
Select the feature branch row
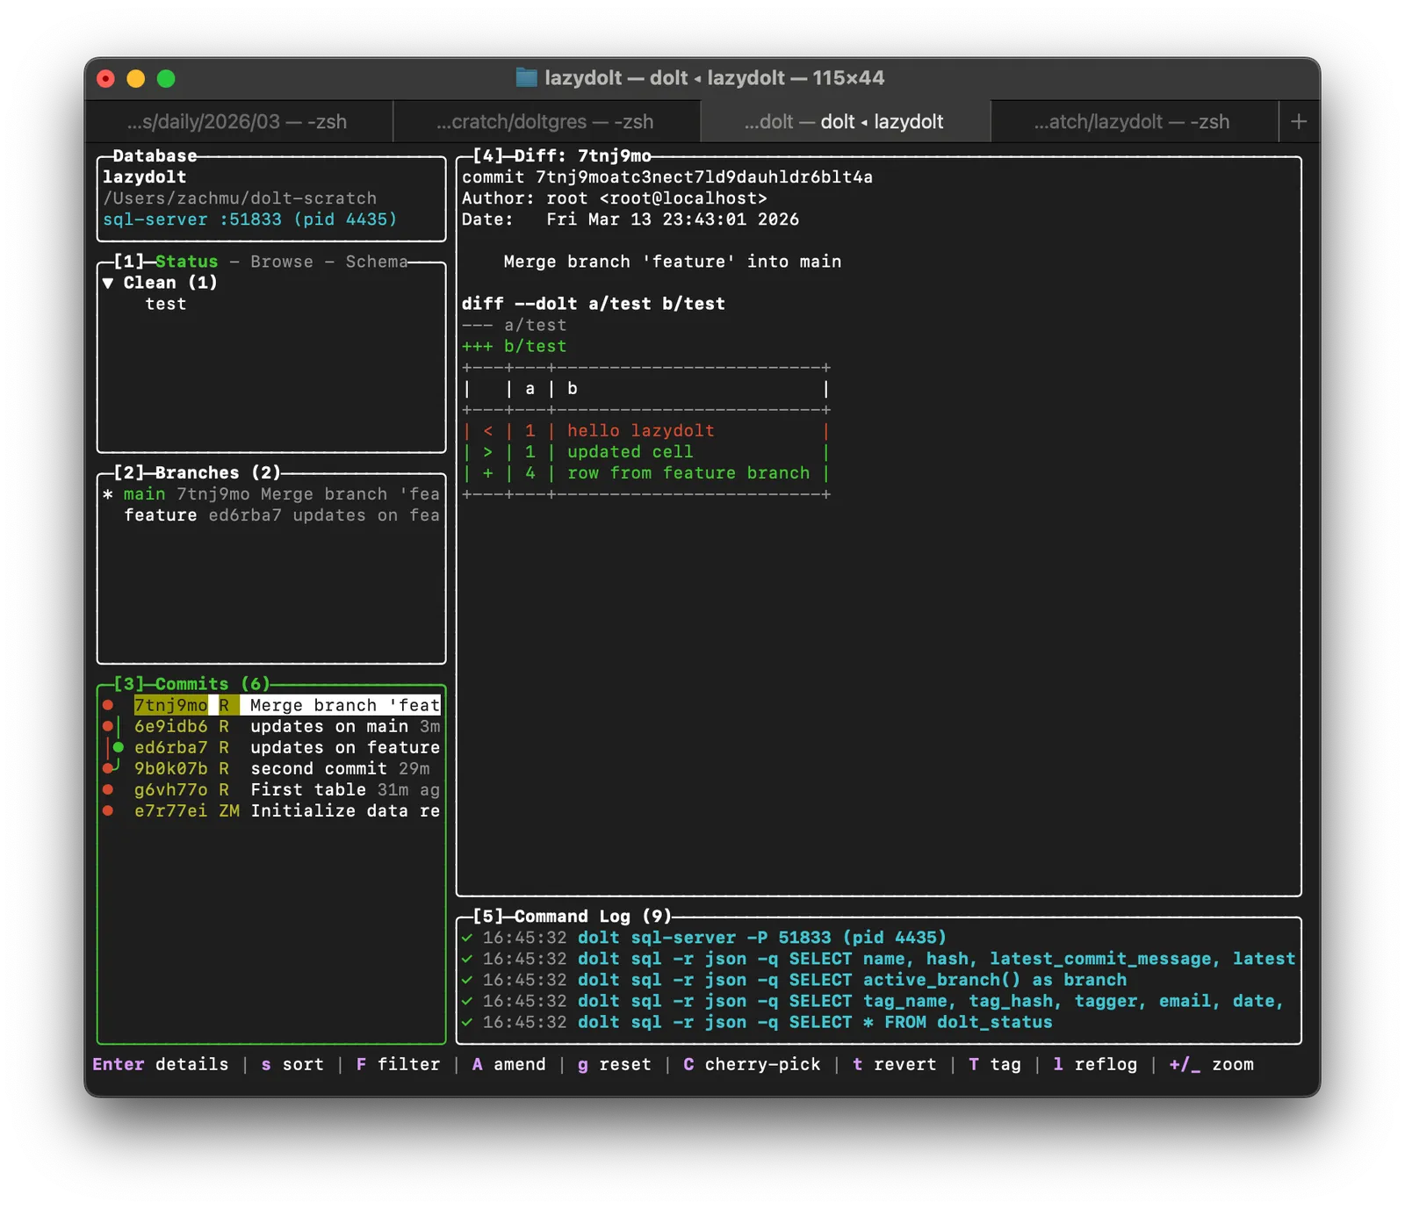pos(160,515)
